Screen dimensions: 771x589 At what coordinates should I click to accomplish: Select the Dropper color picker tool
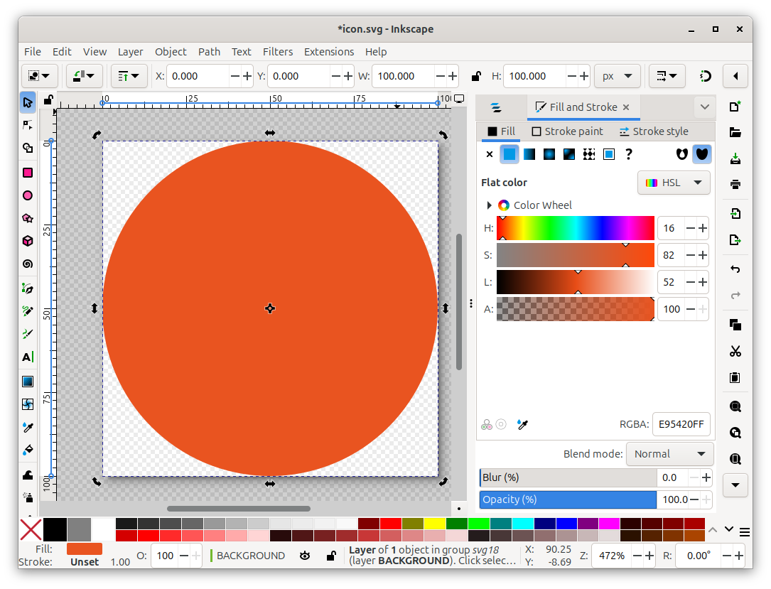coord(28,427)
